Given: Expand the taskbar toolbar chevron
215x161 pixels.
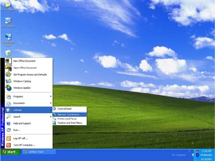Looking at the screenshot, I should 189,151.
